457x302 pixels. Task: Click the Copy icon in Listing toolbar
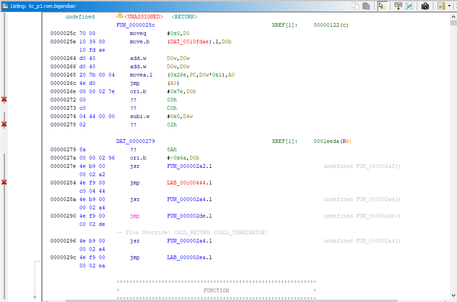click(x=355, y=6)
